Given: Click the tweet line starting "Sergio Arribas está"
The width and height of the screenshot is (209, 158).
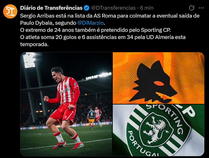Looking at the screenshot, I should pos(110,16).
